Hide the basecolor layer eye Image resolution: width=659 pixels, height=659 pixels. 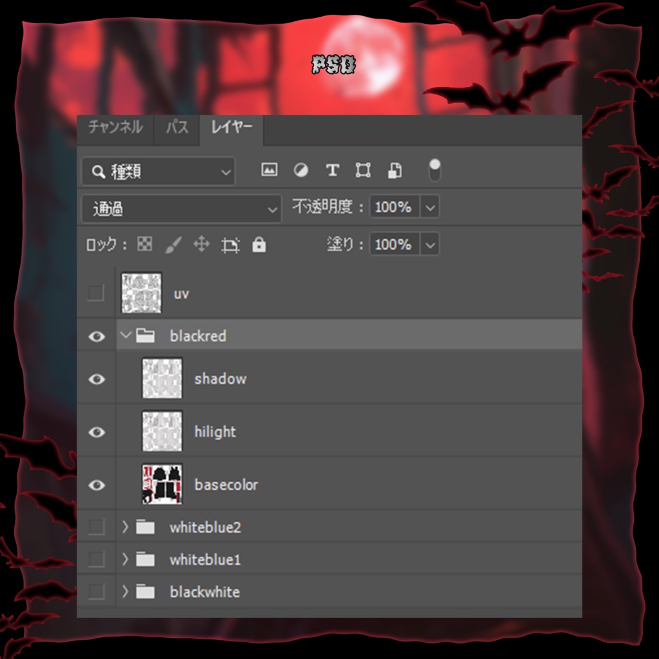(x=97, y=485)
